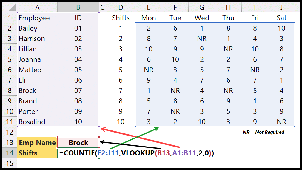
Task: Click the 'Lillian' cell
Action: pyautogui.click(x=37, y=49)
